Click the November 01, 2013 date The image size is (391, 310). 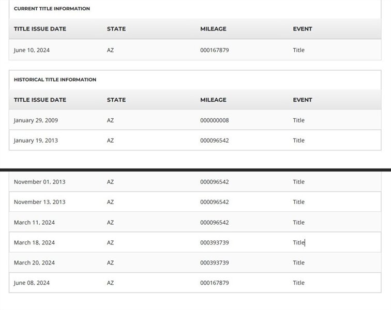pyautogui.click(x=39, y=182)
